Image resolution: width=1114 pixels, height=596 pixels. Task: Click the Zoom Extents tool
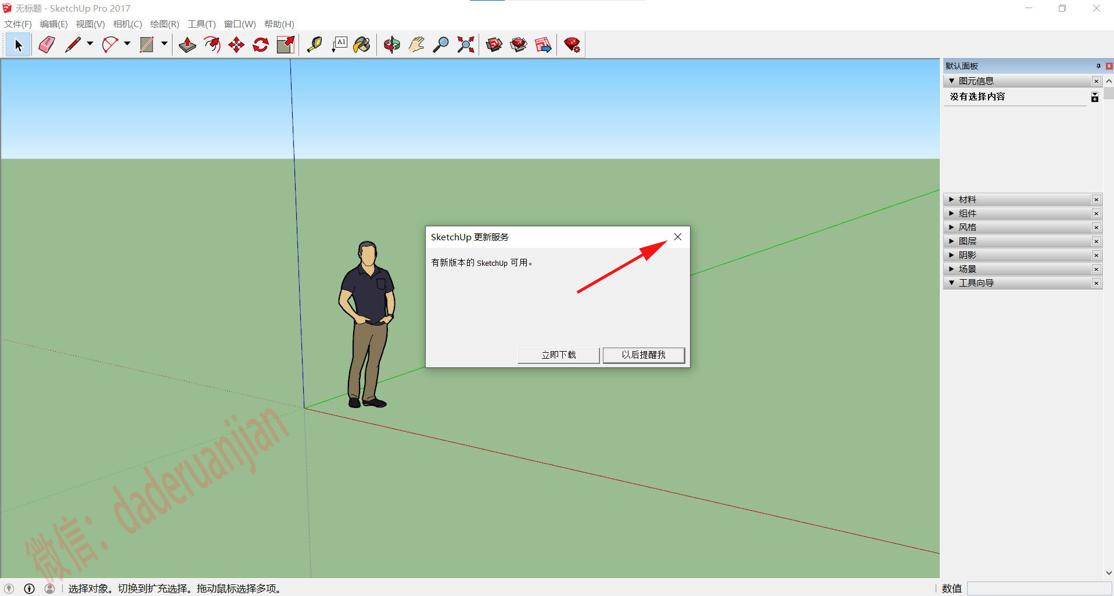pos(465,45)
